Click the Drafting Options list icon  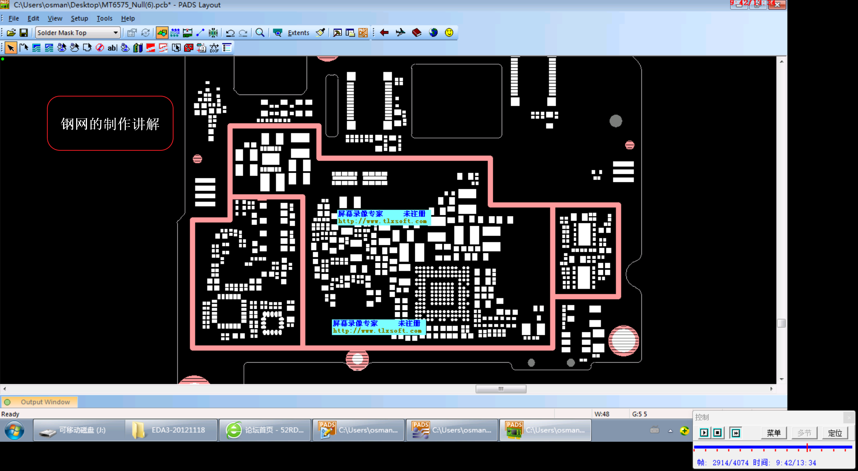coord(227,48)
